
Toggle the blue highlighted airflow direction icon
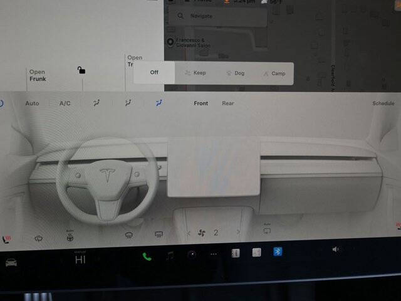coord(159,103)
